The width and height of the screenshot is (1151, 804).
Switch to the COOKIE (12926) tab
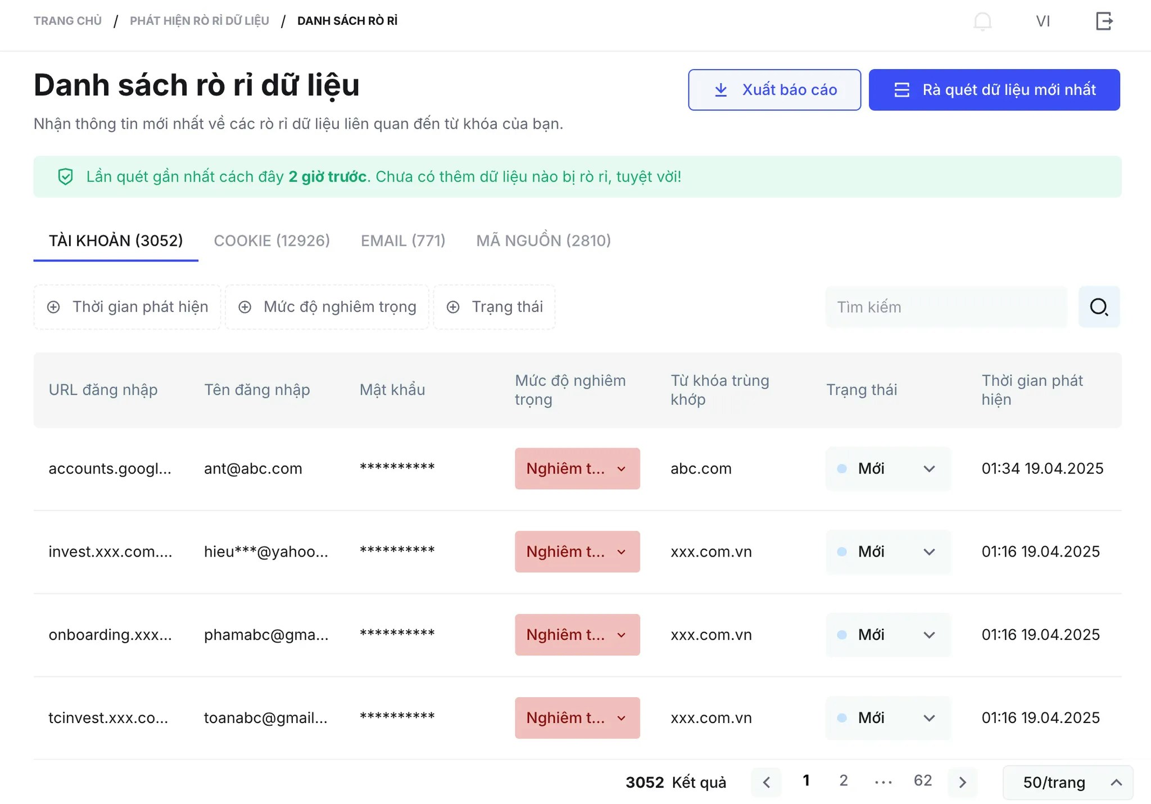[271, 241]
